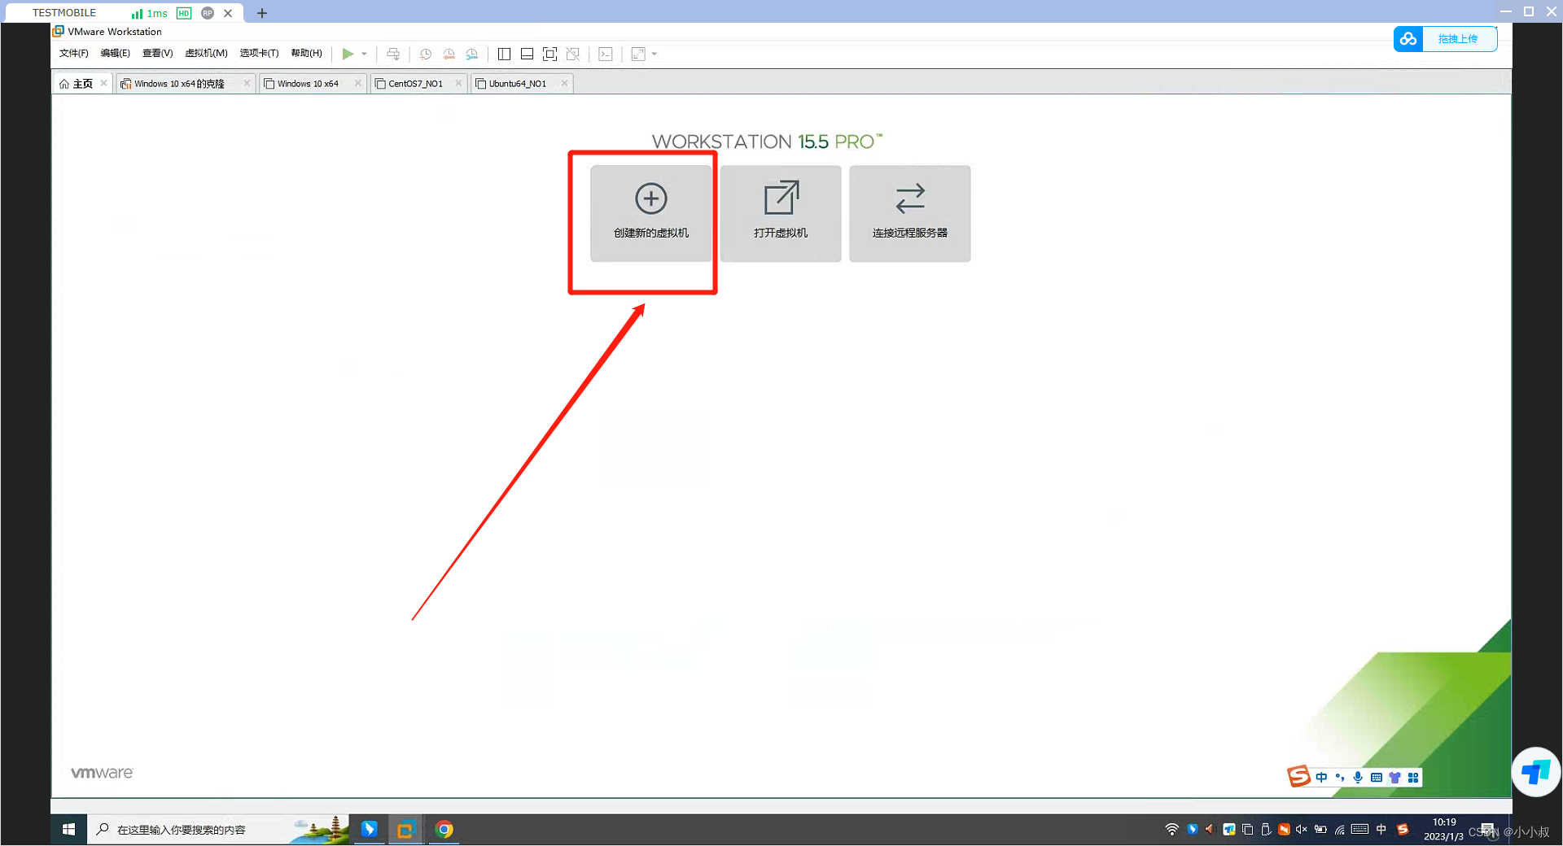Toggle the library sidebar view icon
The image size is (1563, 846).
[x=504, y=54]
